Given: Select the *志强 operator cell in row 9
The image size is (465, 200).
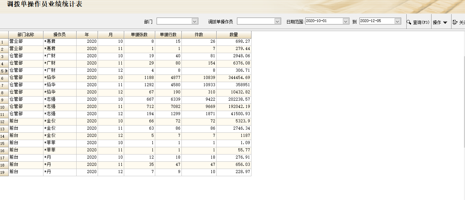Looking at the screenshot, I should click(x=60, y=100).
